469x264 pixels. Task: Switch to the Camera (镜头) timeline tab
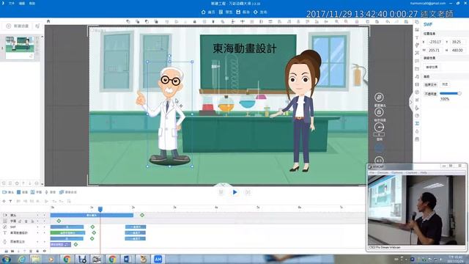coord(8,192)
